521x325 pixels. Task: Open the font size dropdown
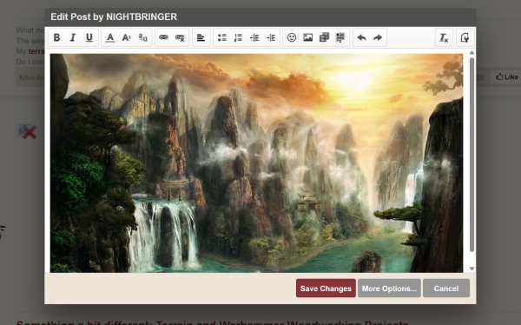[126, 37]
